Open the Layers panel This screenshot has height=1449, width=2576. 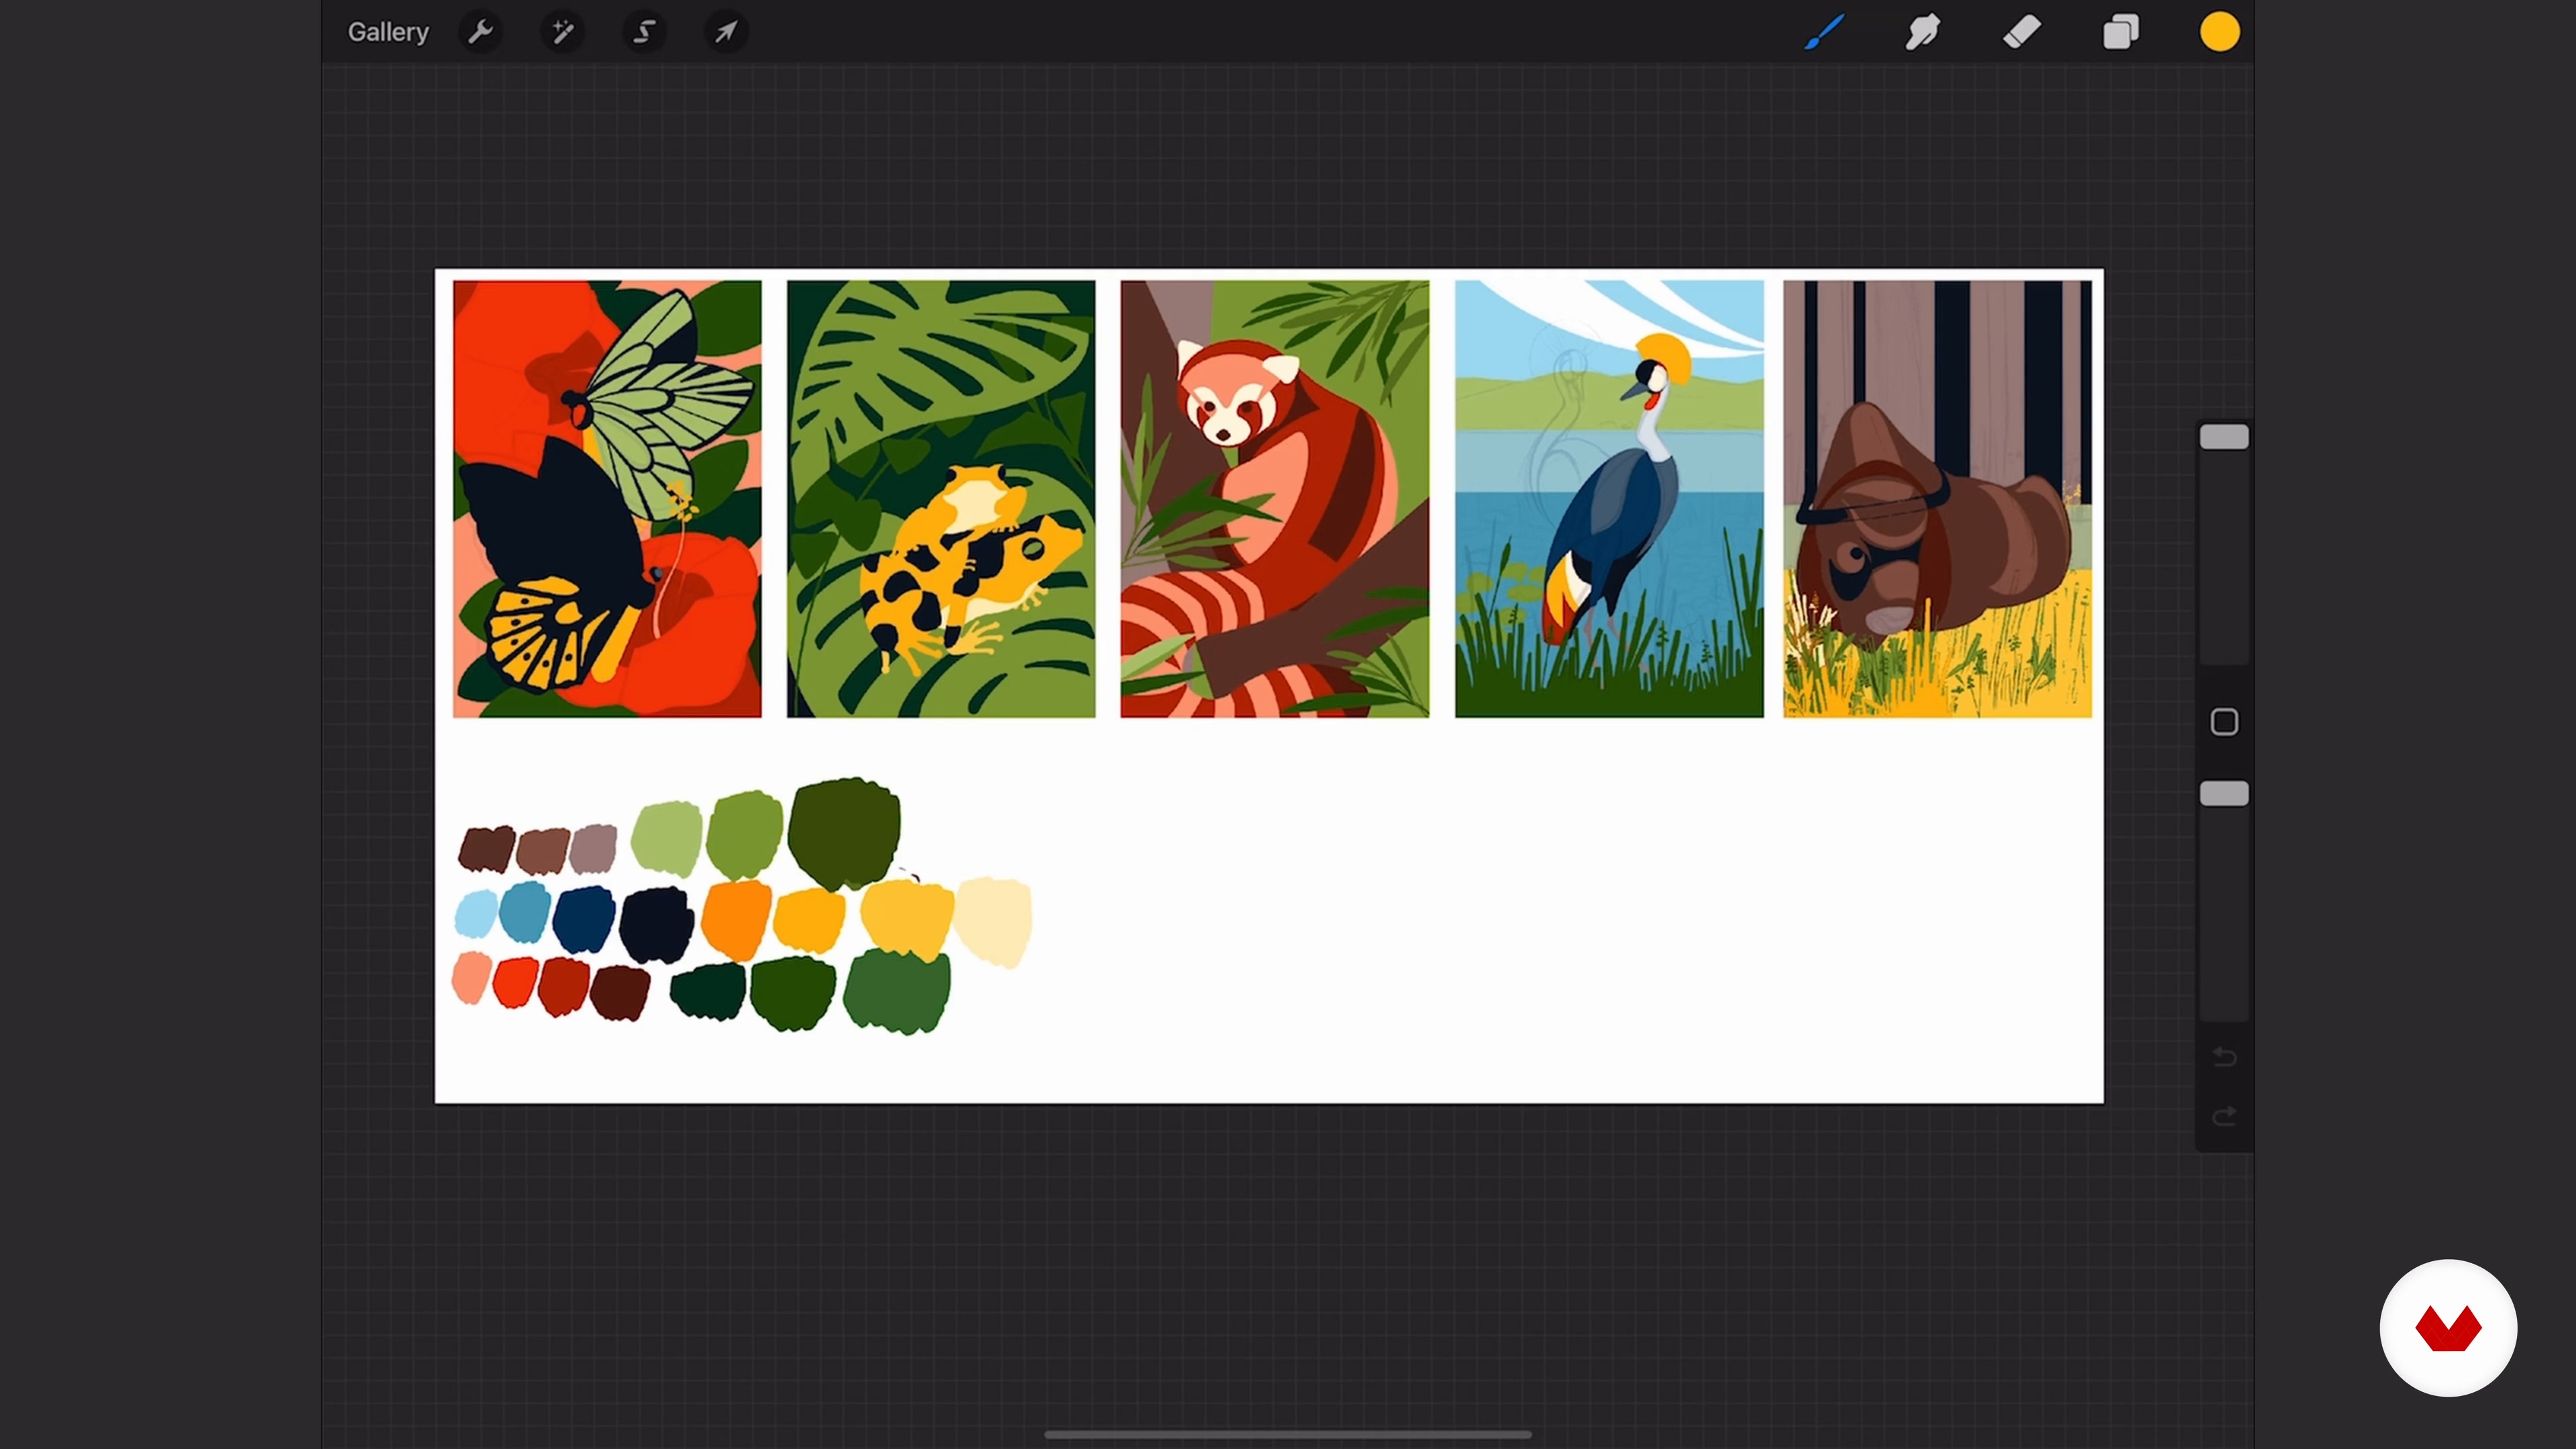pos(2120,32)
